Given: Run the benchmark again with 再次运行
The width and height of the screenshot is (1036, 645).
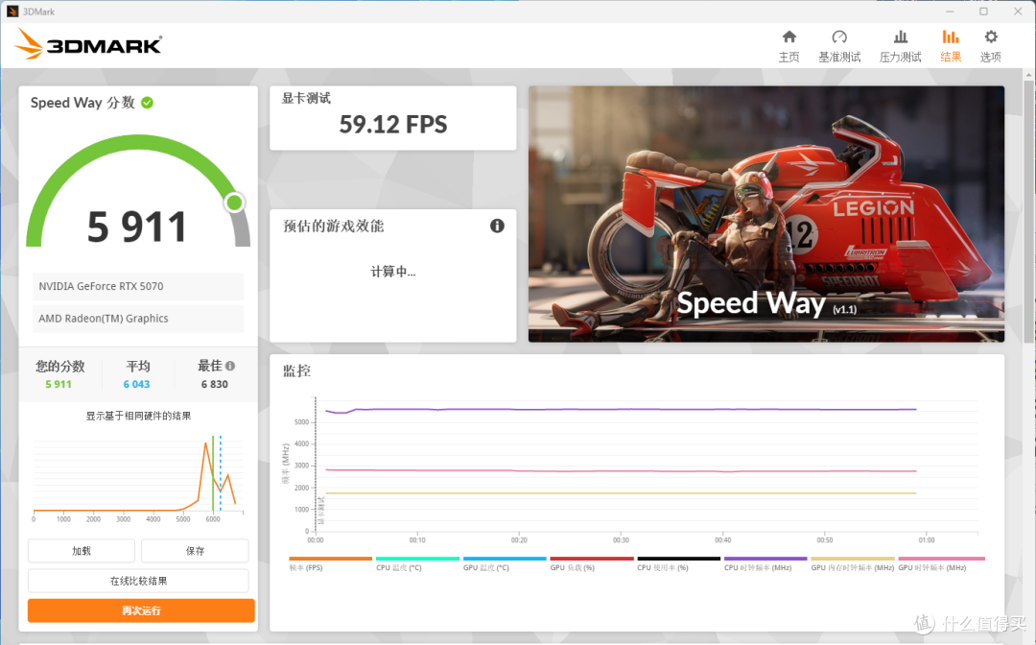Looking at the screenshot, I should coord(141,610).
